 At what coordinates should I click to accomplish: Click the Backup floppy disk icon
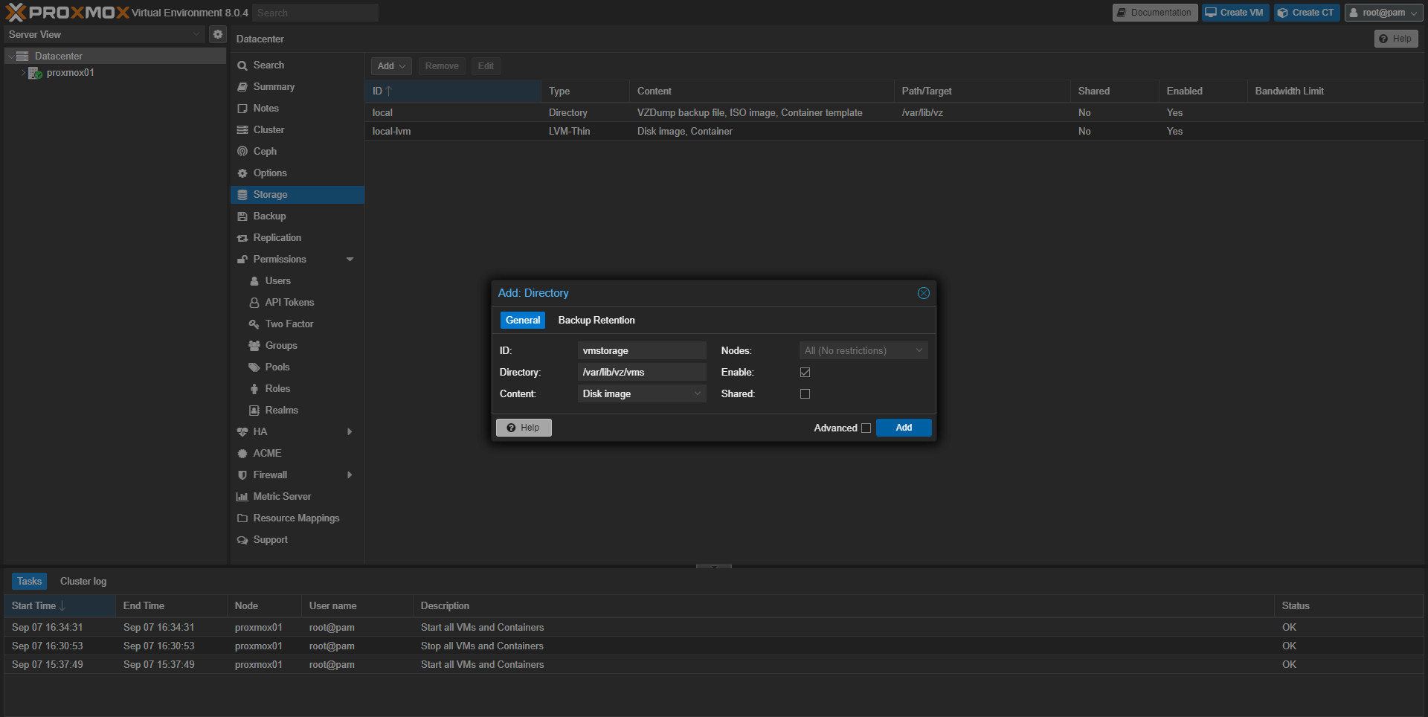pos(242,216)
